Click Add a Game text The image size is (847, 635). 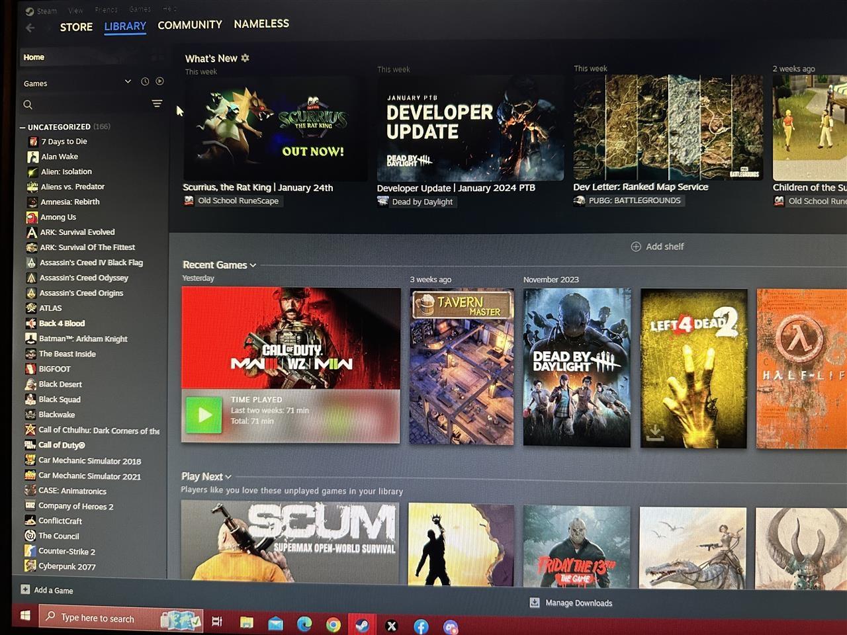(x=54, y=590)
